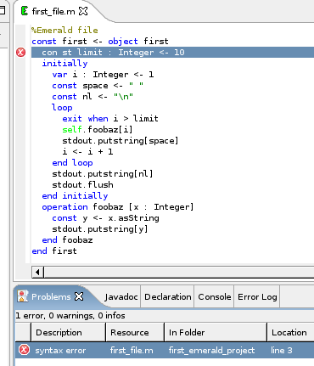The width and height of the screenshot is (314, 366).
Task: Click the 'const y <- x.asString' line
Action: (105, 218)
